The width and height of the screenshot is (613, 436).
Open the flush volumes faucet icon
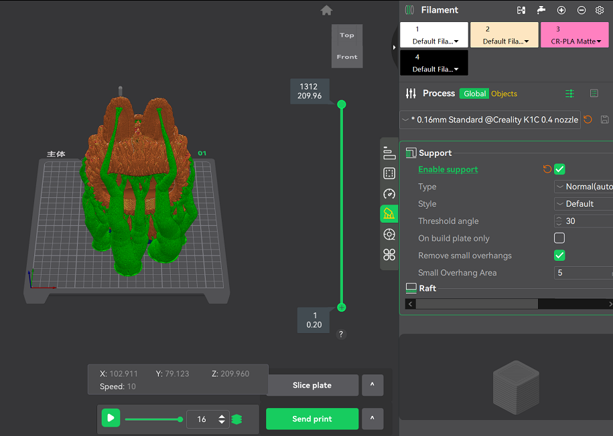coord(541,10)
